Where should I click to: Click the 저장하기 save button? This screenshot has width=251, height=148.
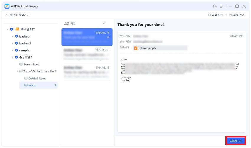click(x=235, y=141)
